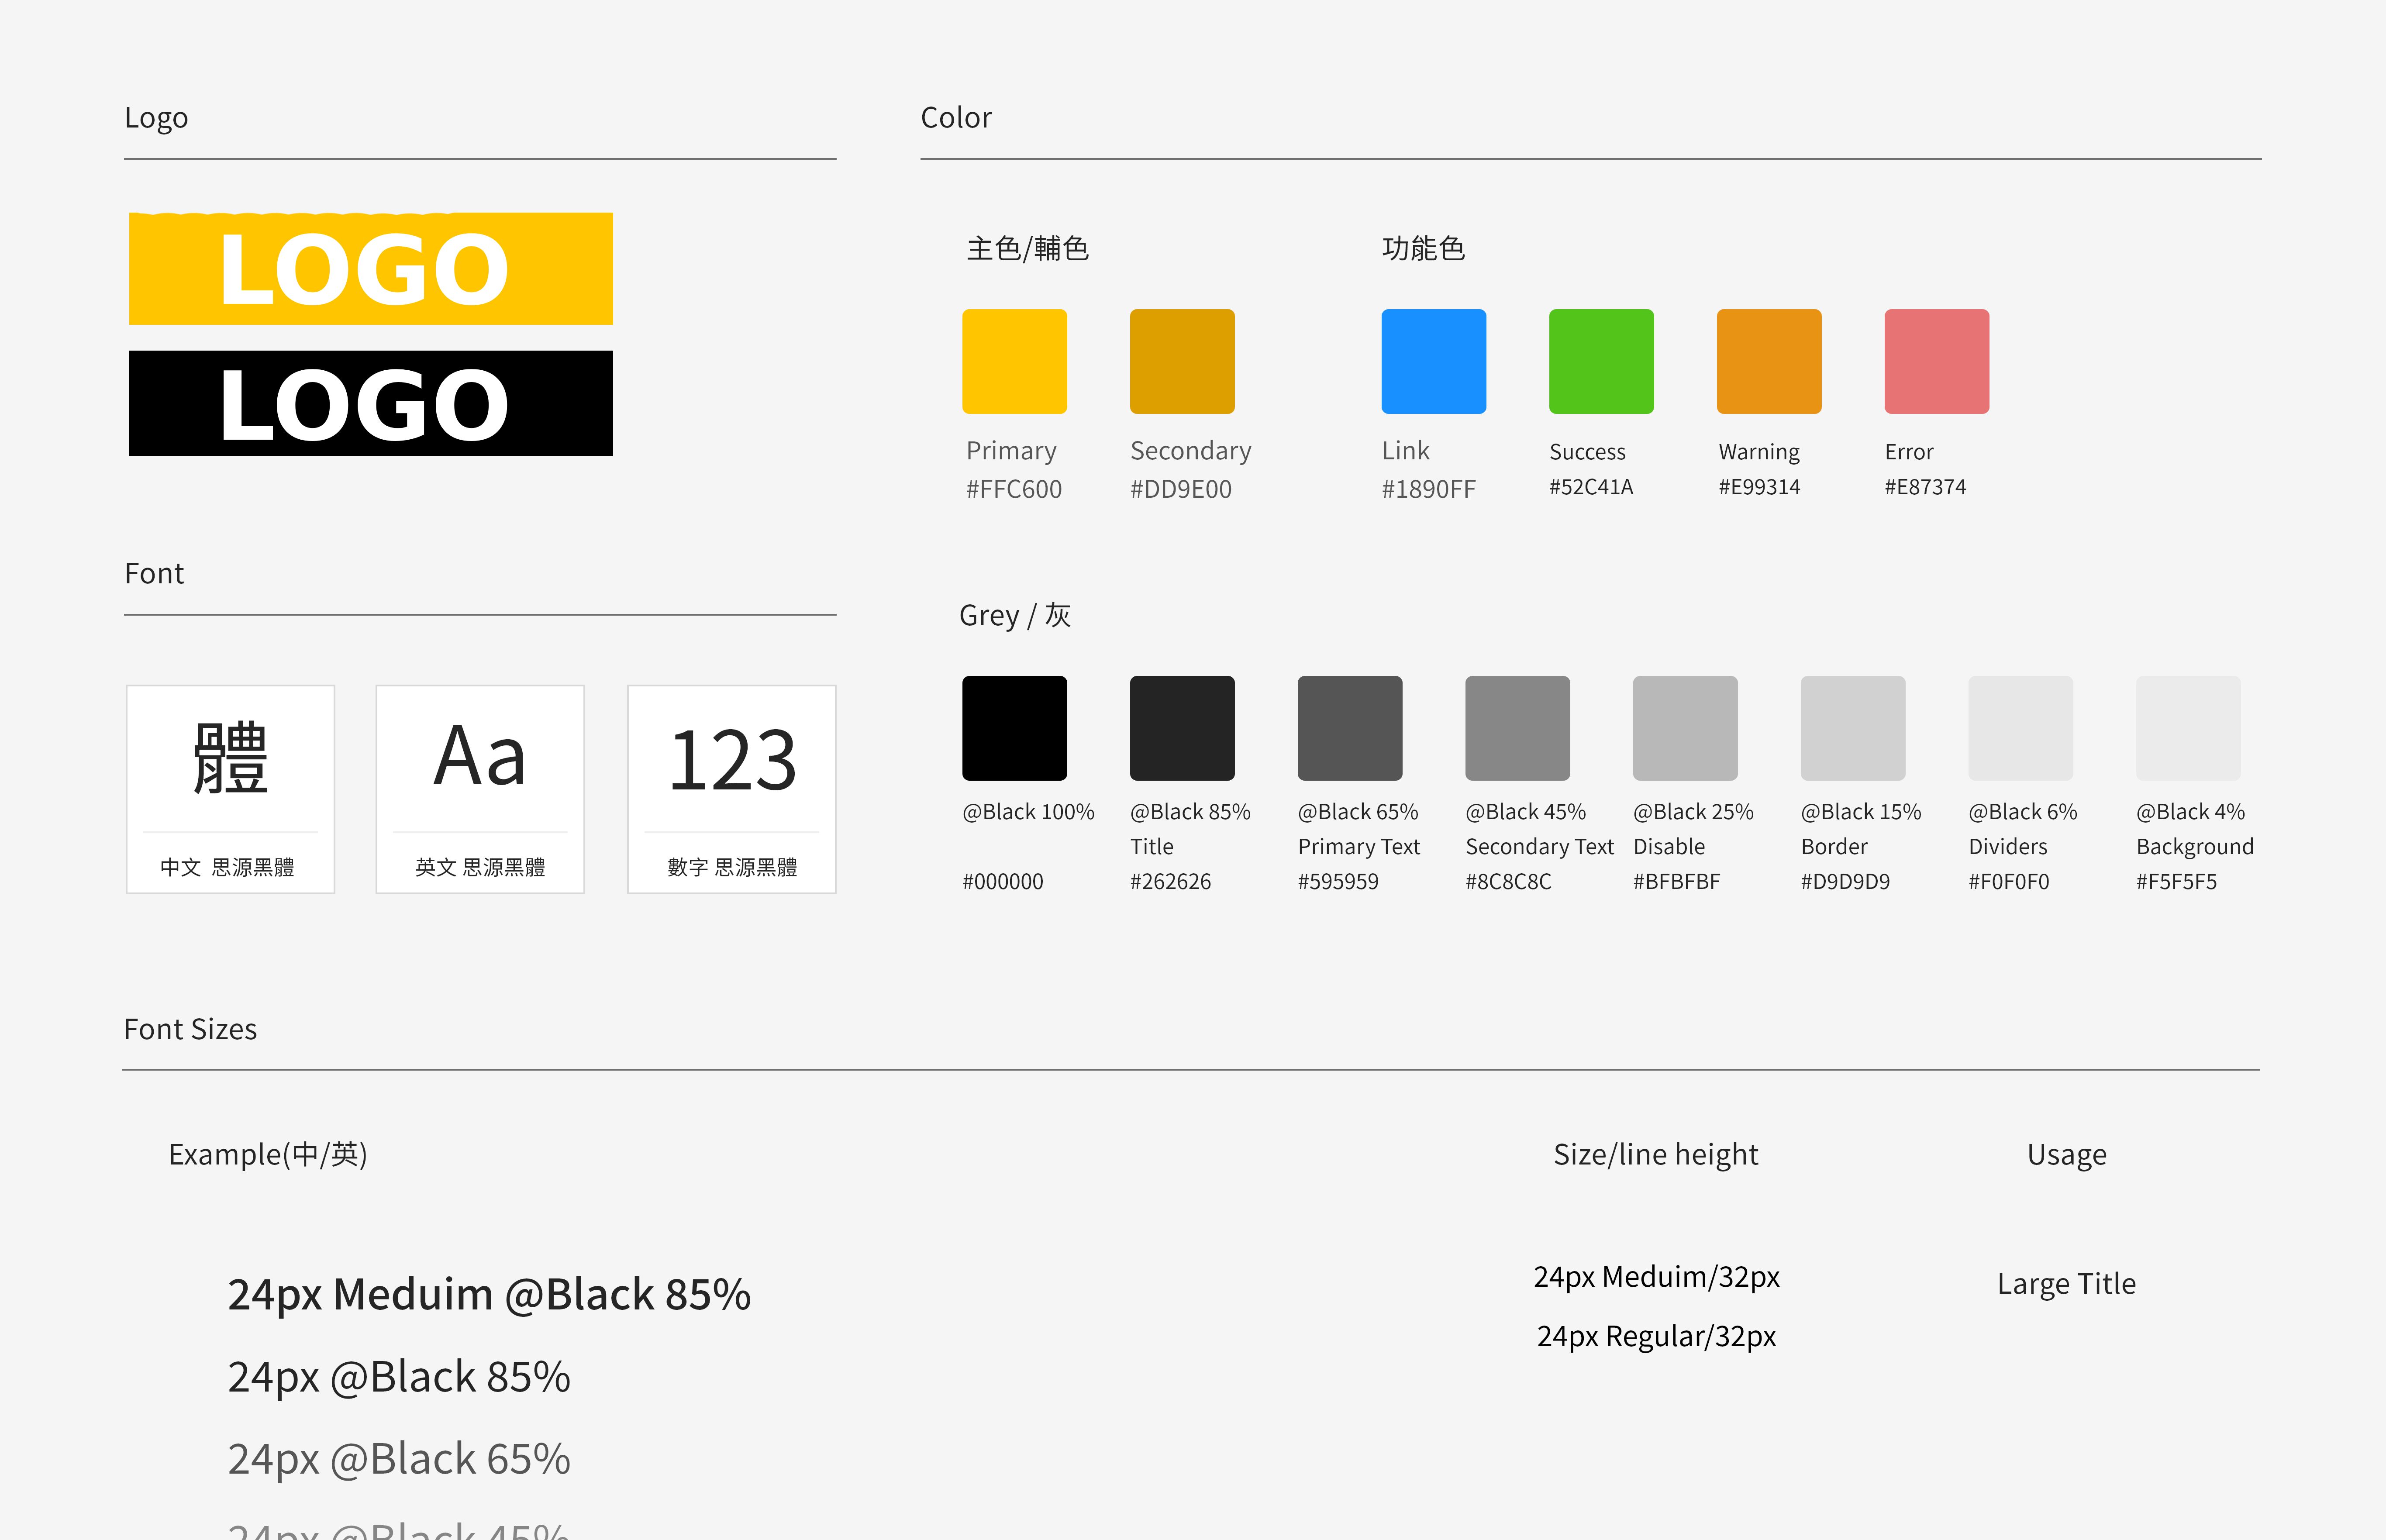The height and width of the screenshot is (1540, 2386).
Task: Open the Chinese font sample card
Action: 230,788
